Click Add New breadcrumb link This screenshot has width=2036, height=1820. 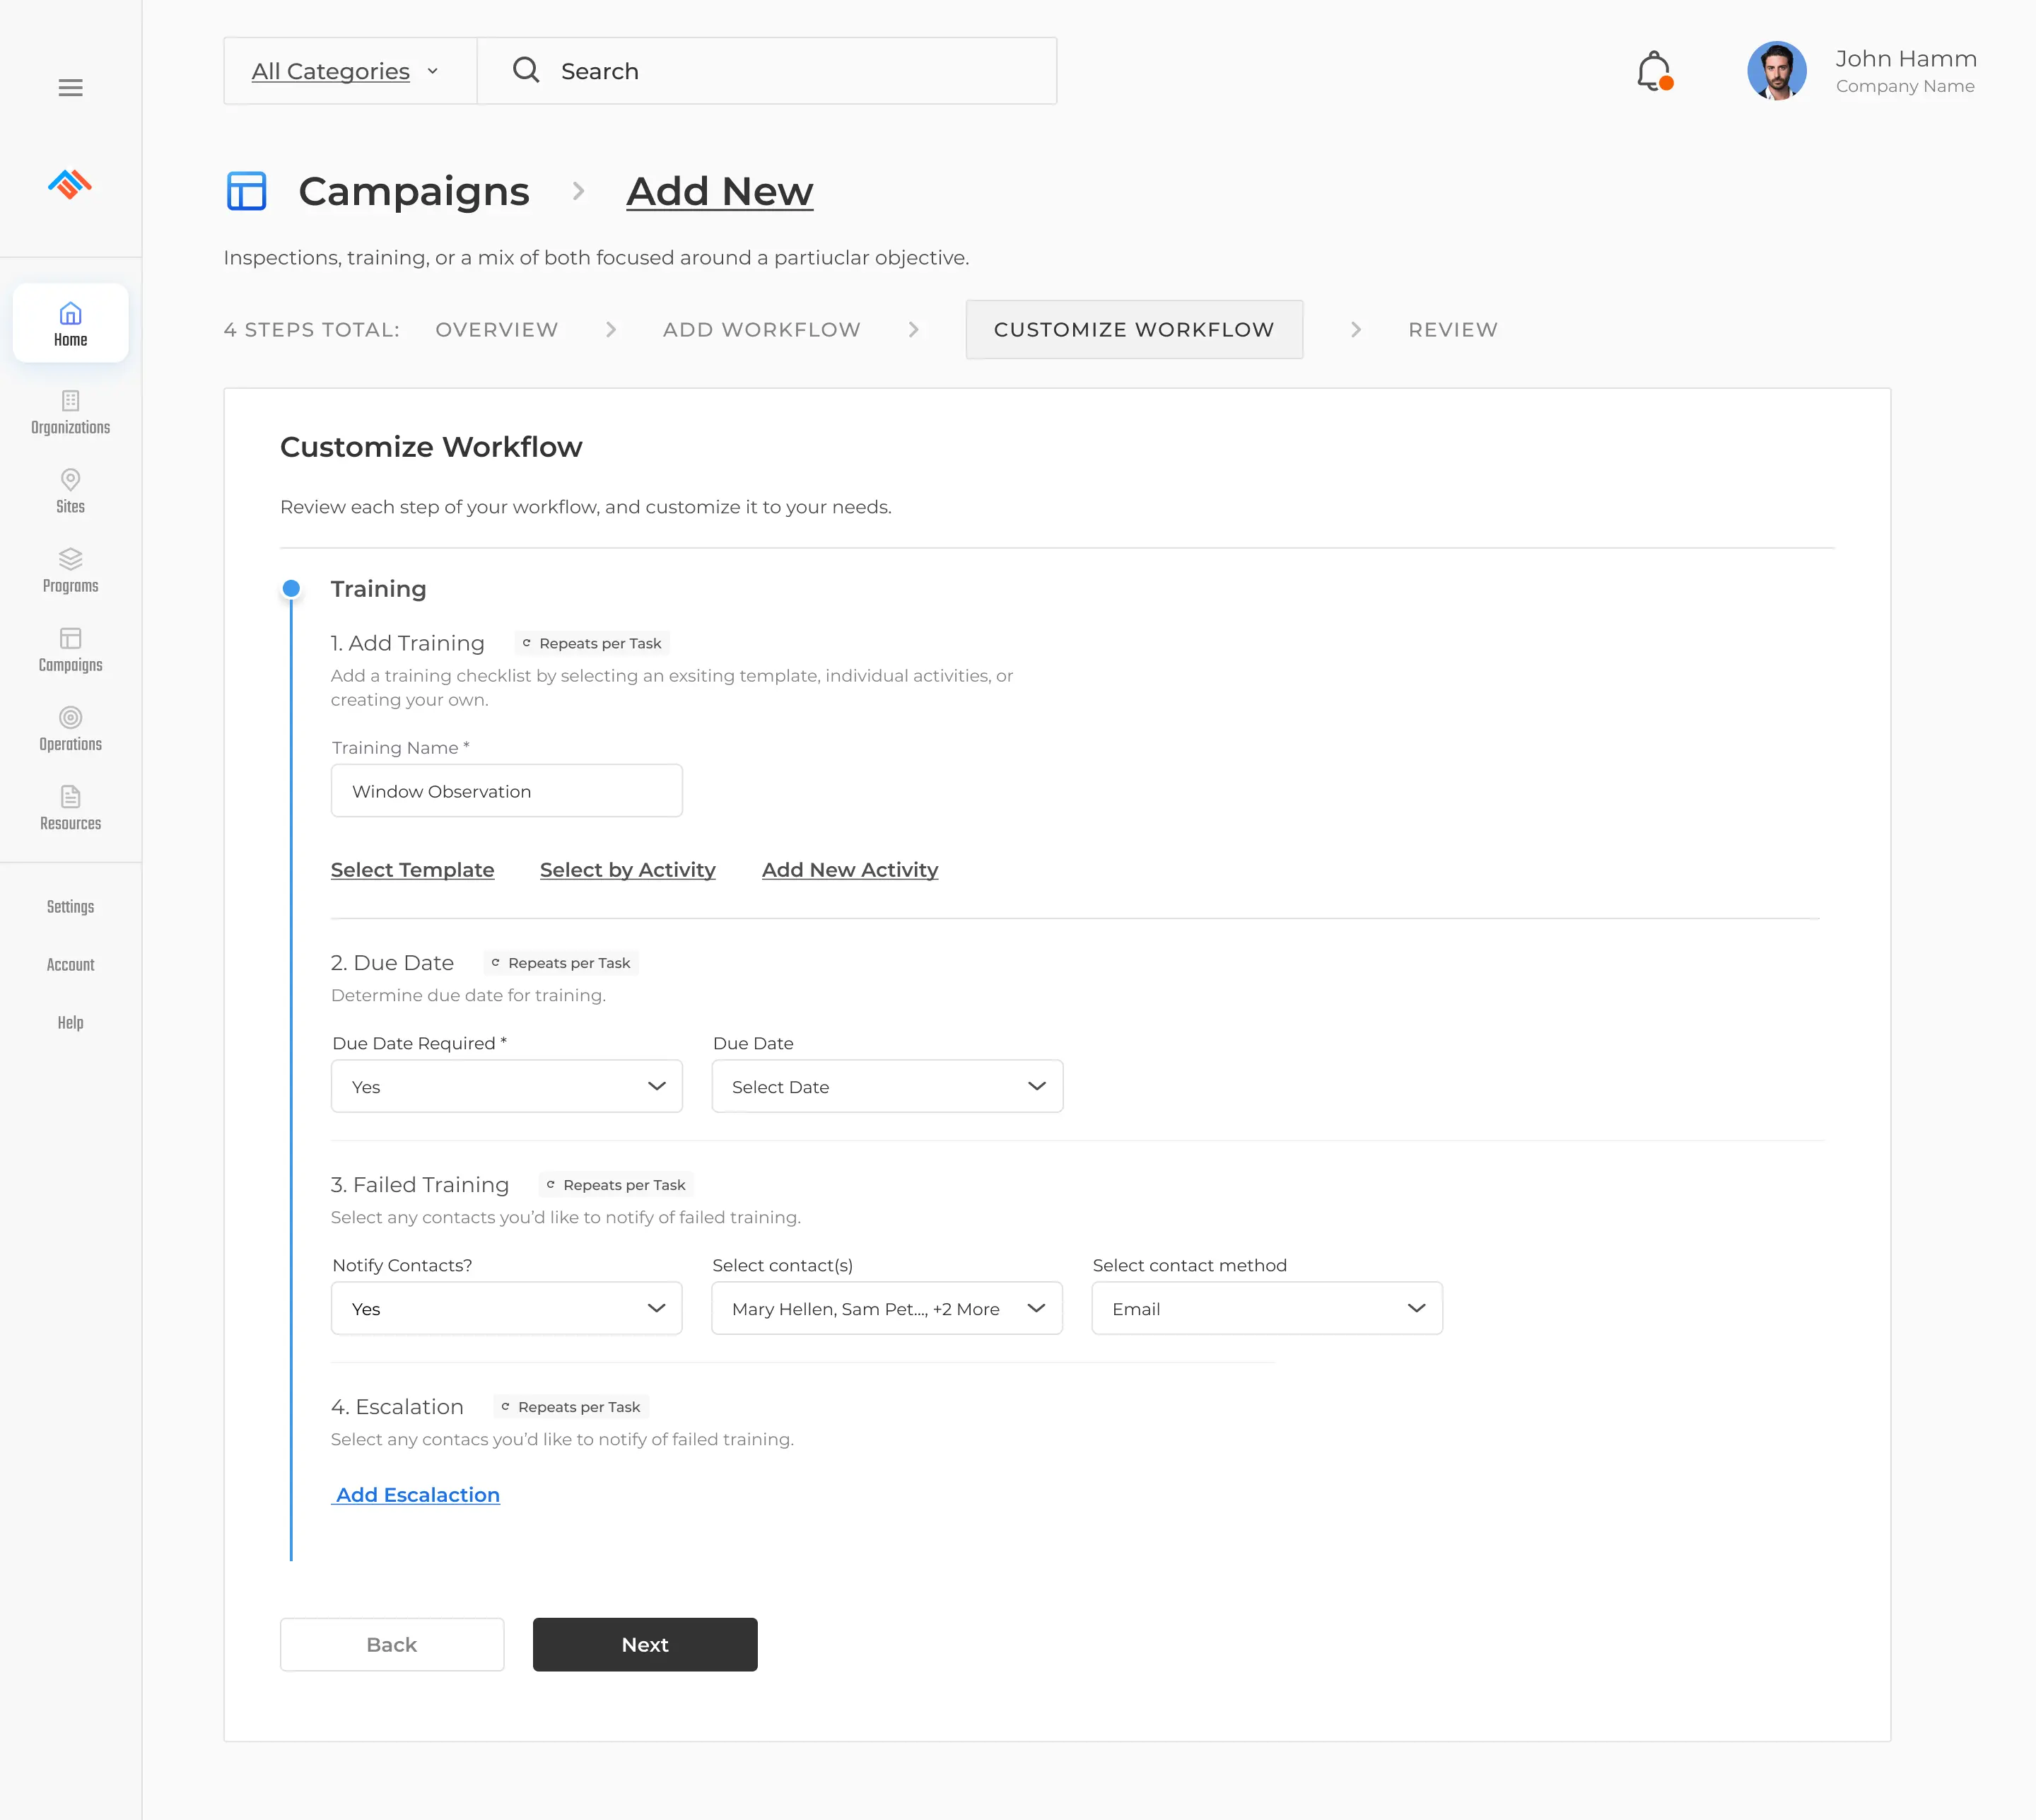tap(720, 191)
